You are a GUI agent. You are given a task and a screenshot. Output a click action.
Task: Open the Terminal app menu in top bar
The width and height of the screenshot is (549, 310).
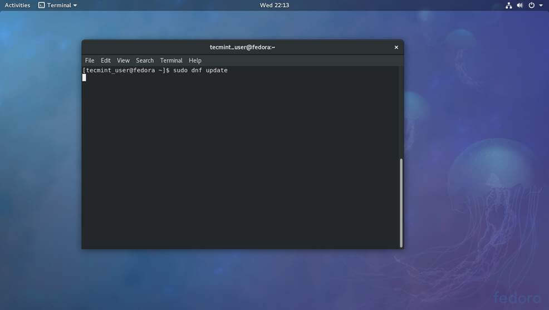(x=57, y=5)
